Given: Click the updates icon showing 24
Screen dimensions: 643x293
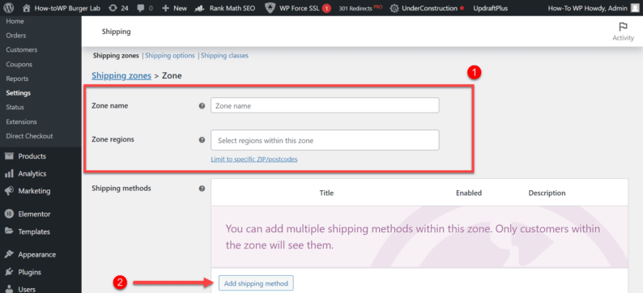Looking at the screenshot, I should [x=113, y=8].
